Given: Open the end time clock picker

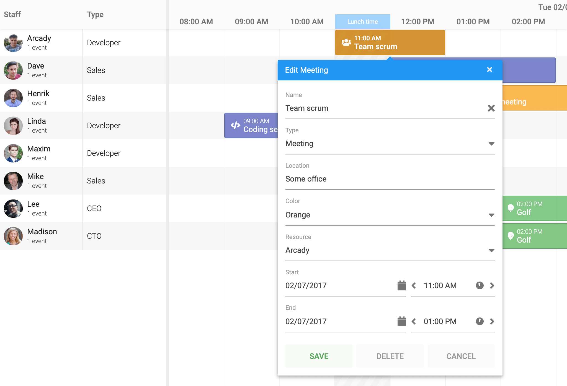Looking at the screenshot, I should [x=479, y=321].
